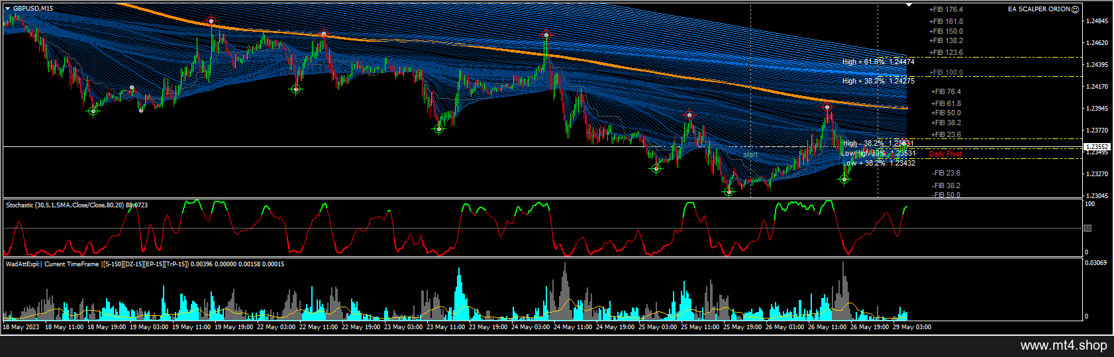Click the EA SCALPER ORION smiley face icon

coord(1076,9)
